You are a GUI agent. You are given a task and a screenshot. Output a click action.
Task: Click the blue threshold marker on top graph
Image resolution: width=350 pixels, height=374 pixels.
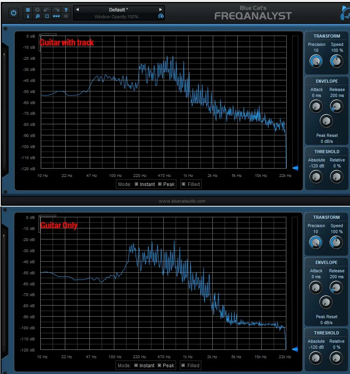click(x=295, y=168)
